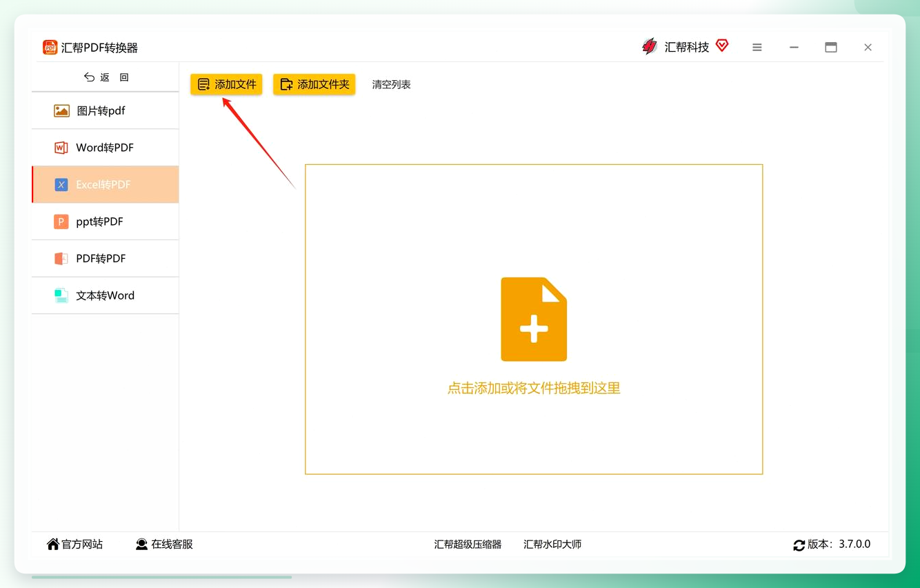Click the Word icon beside Word转PDF

click(61, 148)
